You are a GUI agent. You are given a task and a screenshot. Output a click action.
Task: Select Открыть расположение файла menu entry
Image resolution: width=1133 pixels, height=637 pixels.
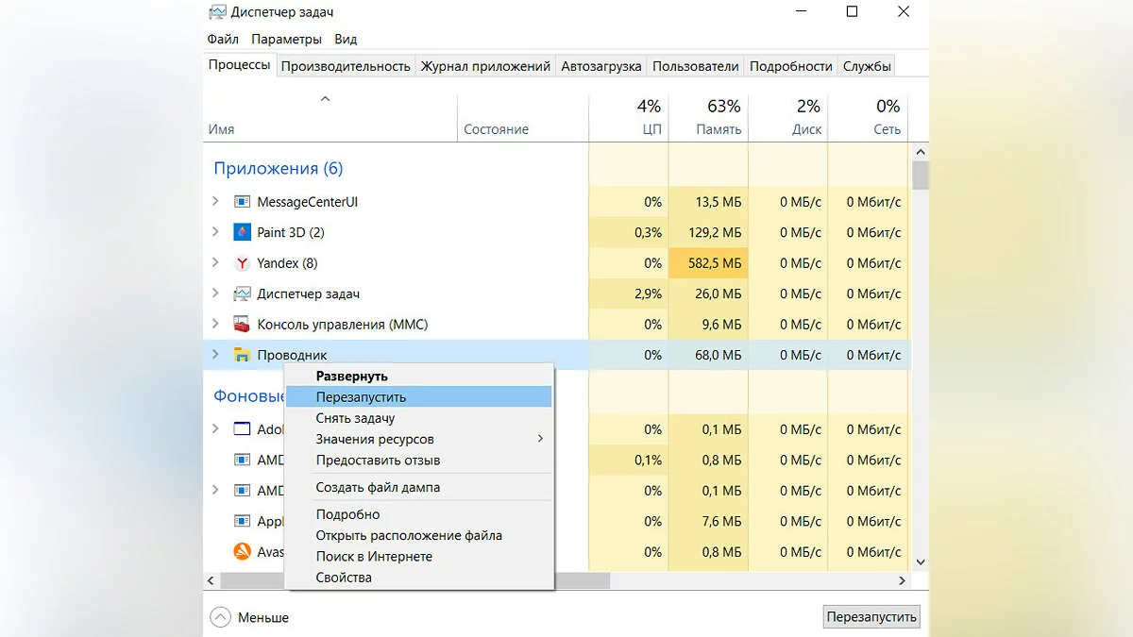(x=408, y=535)
